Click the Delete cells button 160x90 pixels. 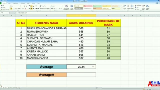click(x=128, y=7)
